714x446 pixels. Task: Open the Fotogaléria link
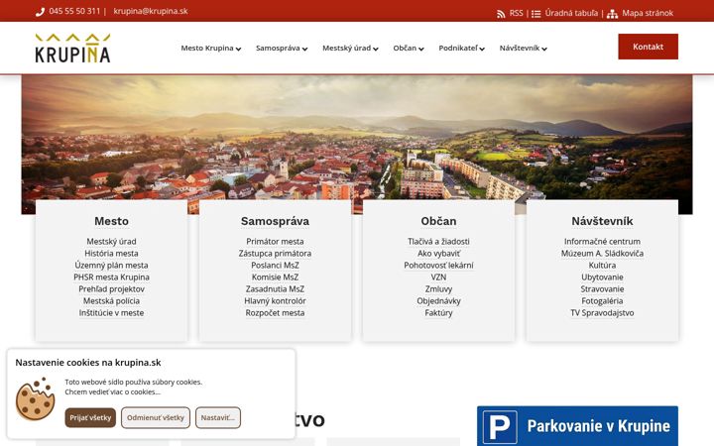click(602, 301)
